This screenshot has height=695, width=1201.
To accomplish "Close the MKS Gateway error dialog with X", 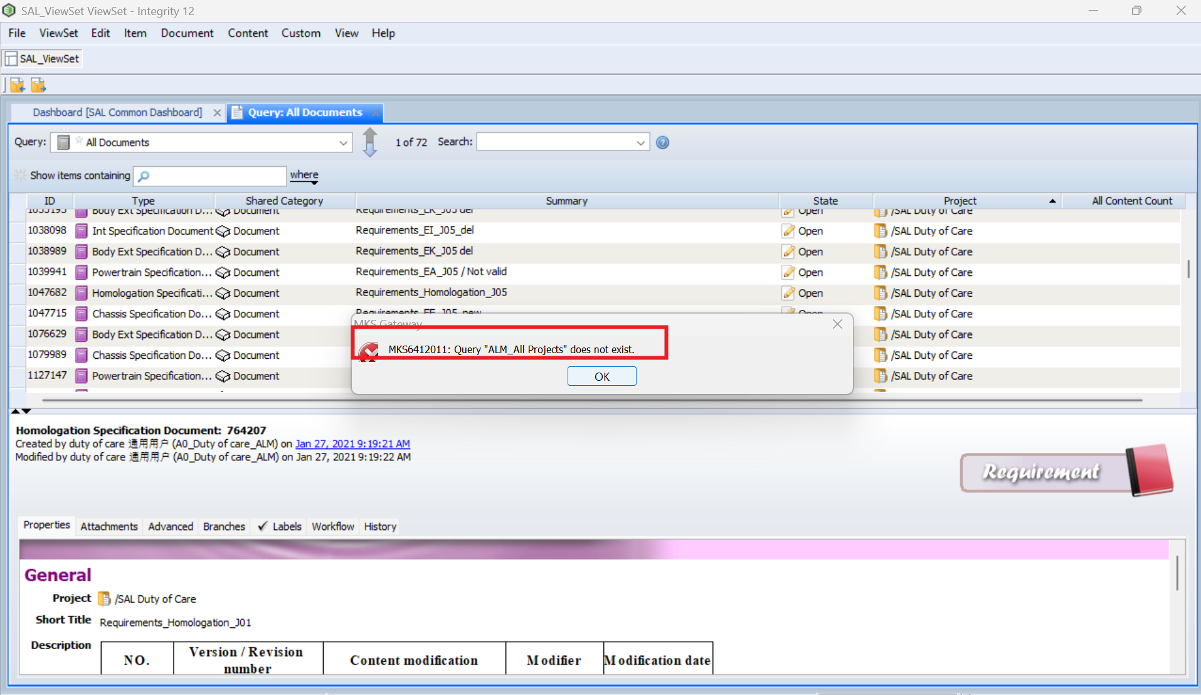I will [837, 324].
